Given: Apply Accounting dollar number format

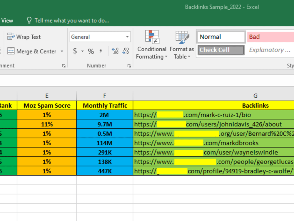Looking at the screenshot, I should point(75,51).
